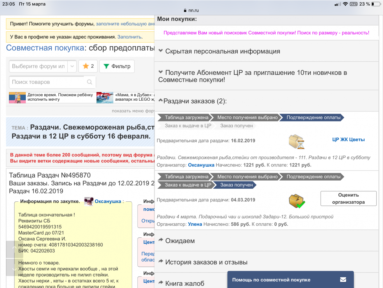
Task: Click the scroll-down arrow button
Action: (15, 267)
